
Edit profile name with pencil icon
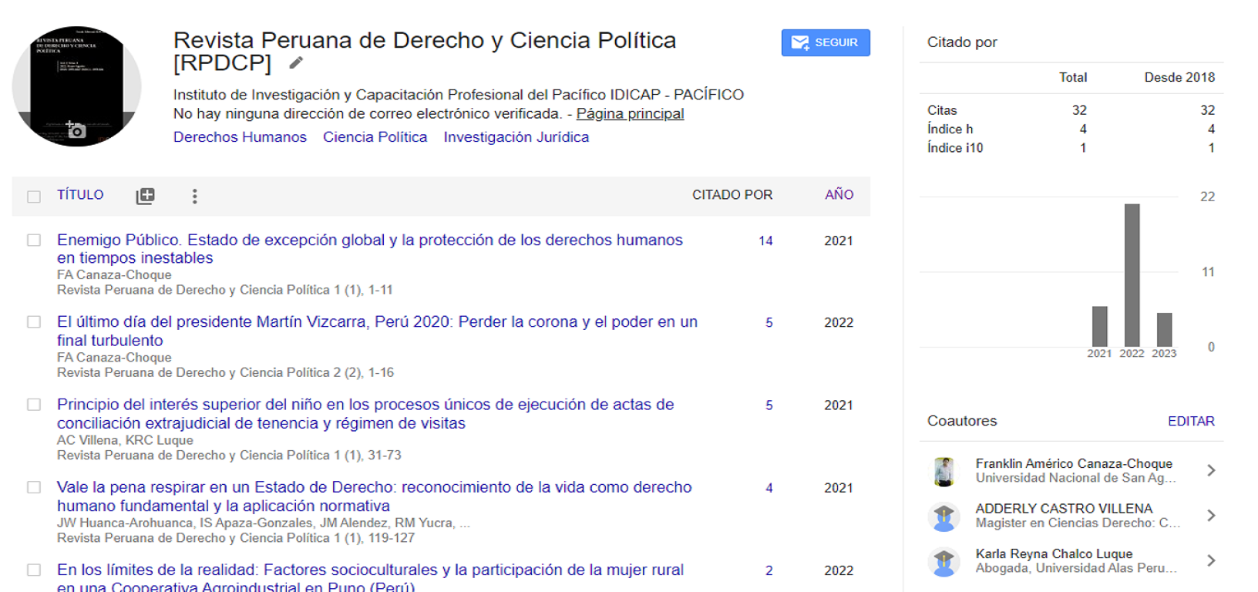[296, 63]
